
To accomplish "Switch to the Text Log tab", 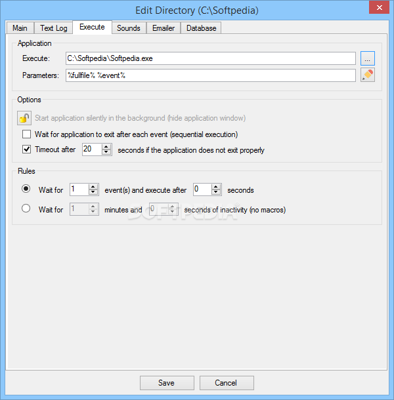I will click(x=53, y=28).
